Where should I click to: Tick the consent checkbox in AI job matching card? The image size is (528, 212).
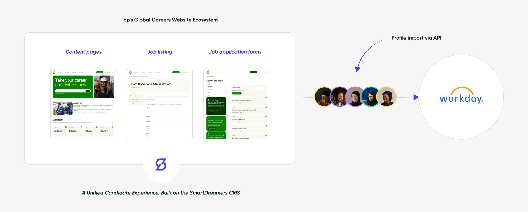point(209,110)
